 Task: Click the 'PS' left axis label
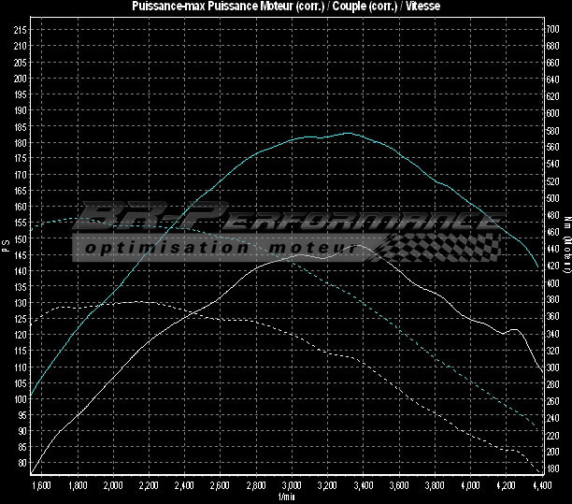6,247
